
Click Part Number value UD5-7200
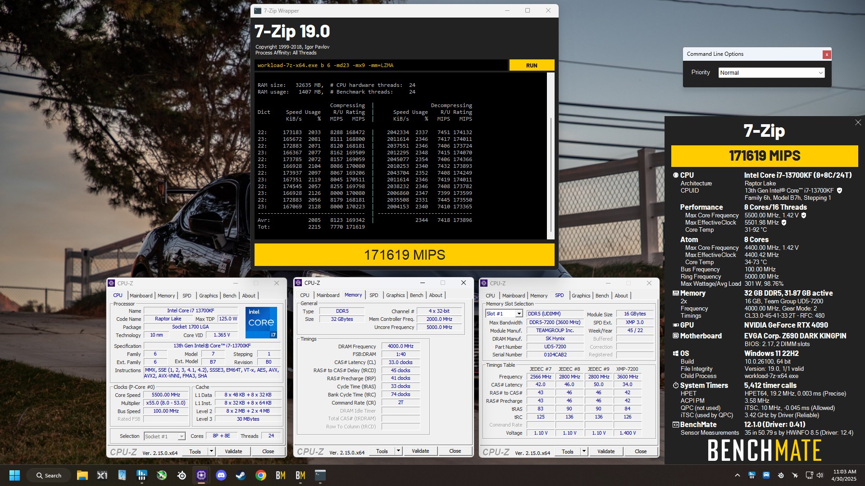click(555, 346)
